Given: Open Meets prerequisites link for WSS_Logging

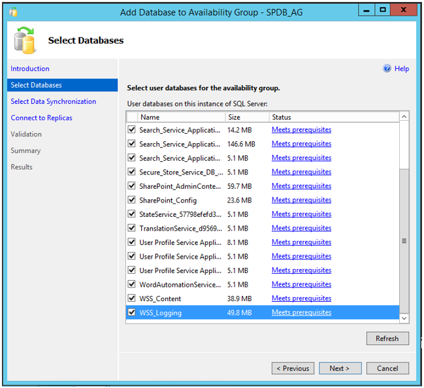Looking at the screenshot, I should tap(302, 312).
